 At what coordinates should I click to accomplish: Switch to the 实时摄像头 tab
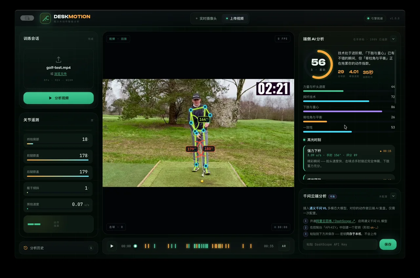206,18
